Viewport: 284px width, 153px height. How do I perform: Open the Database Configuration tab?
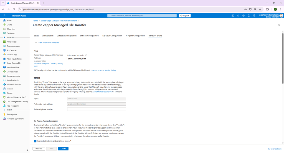click(x=67, y=36)
